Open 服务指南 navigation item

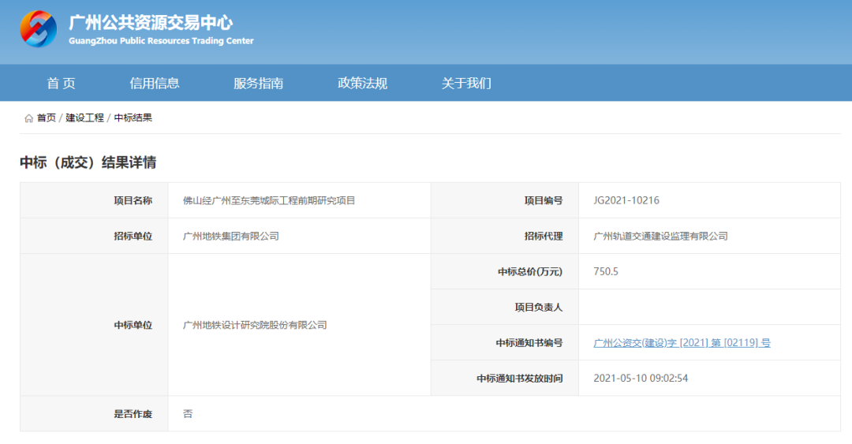(258, 83)
